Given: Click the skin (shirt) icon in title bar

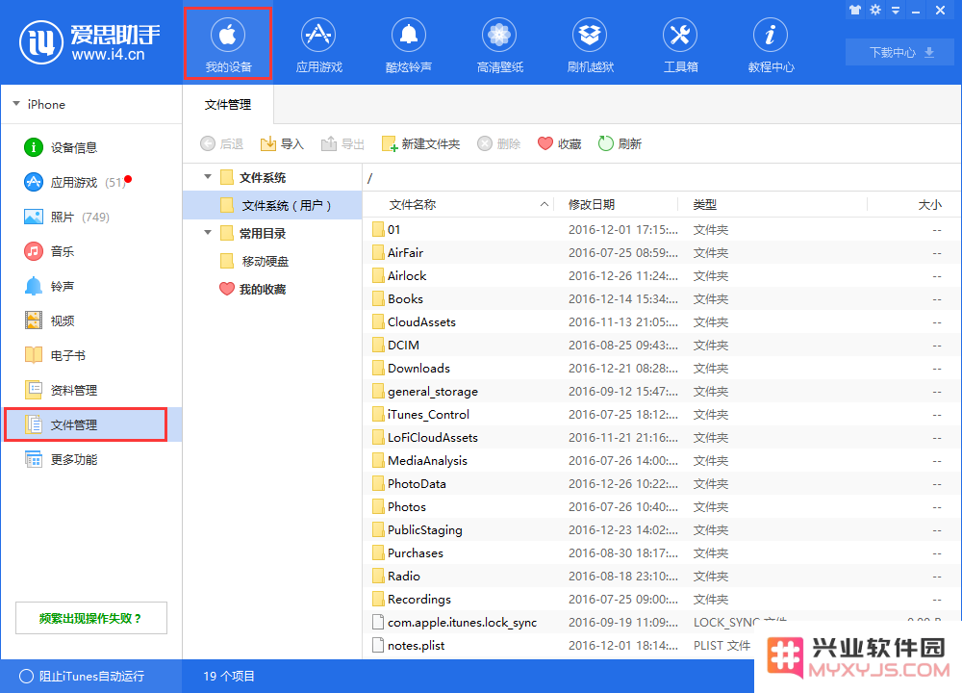Looking at the screenshot, I should tap(854, 10).
